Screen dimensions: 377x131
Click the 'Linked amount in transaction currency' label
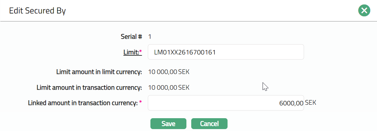point(83,103)
